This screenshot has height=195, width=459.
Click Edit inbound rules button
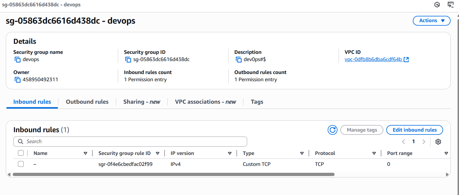pyautogui.click(x=415, y=130)
